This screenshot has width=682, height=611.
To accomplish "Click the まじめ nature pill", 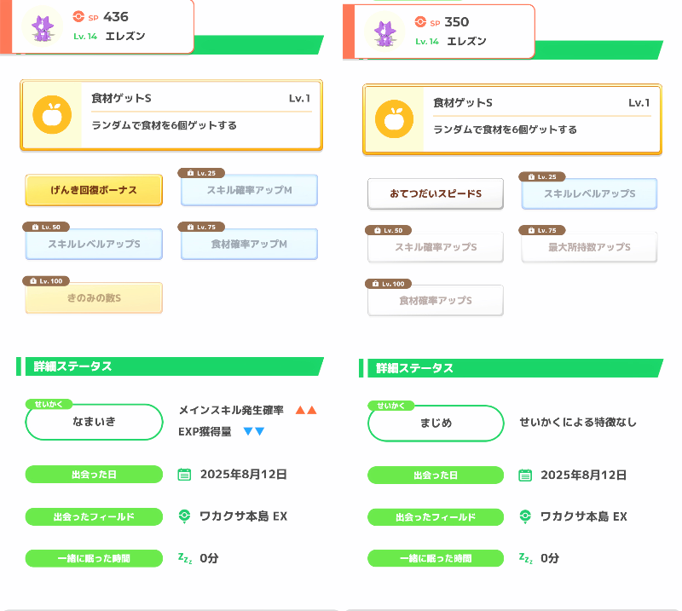I will (x=436, y=424).
